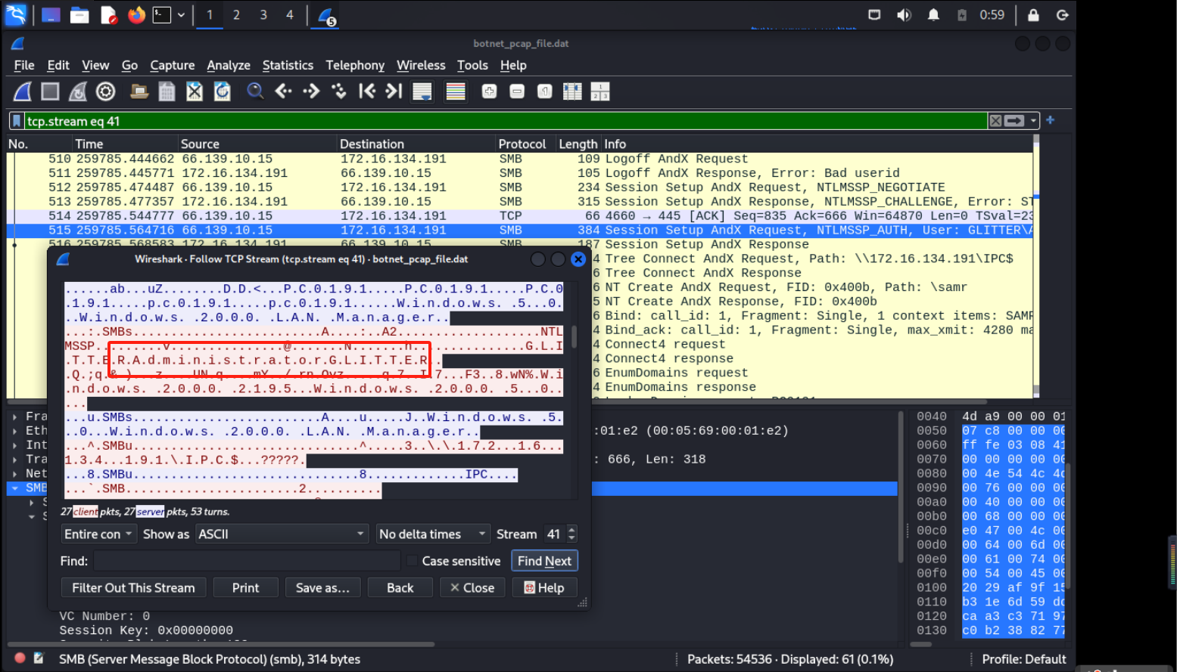Click the display filter field tcp.stream eq 41
1177x672 pixels.
[506, 121]
